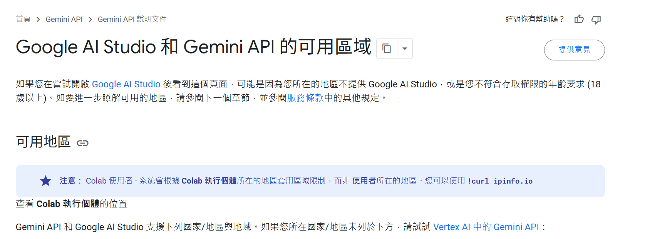Click the star icon in the note box
Screen dimensions: 655x239
[x=46, y=181]
